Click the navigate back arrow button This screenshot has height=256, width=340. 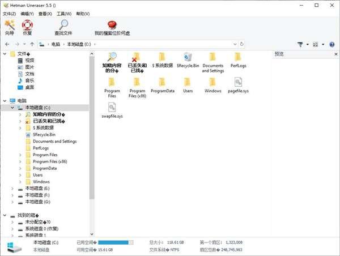6,44
